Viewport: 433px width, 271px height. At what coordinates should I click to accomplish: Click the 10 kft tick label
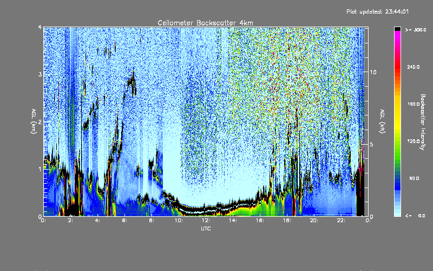(x=373, y=72)
